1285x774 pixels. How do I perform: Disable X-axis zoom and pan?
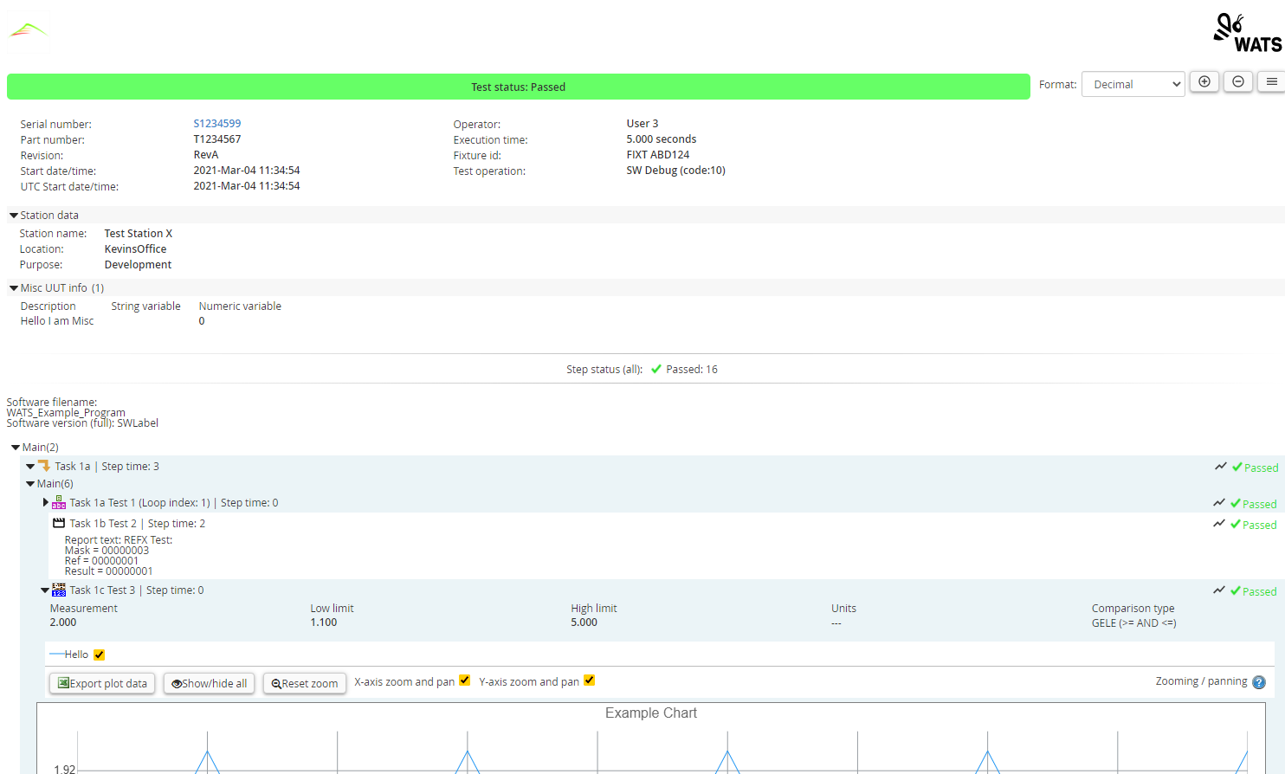[x=465, y=680]
